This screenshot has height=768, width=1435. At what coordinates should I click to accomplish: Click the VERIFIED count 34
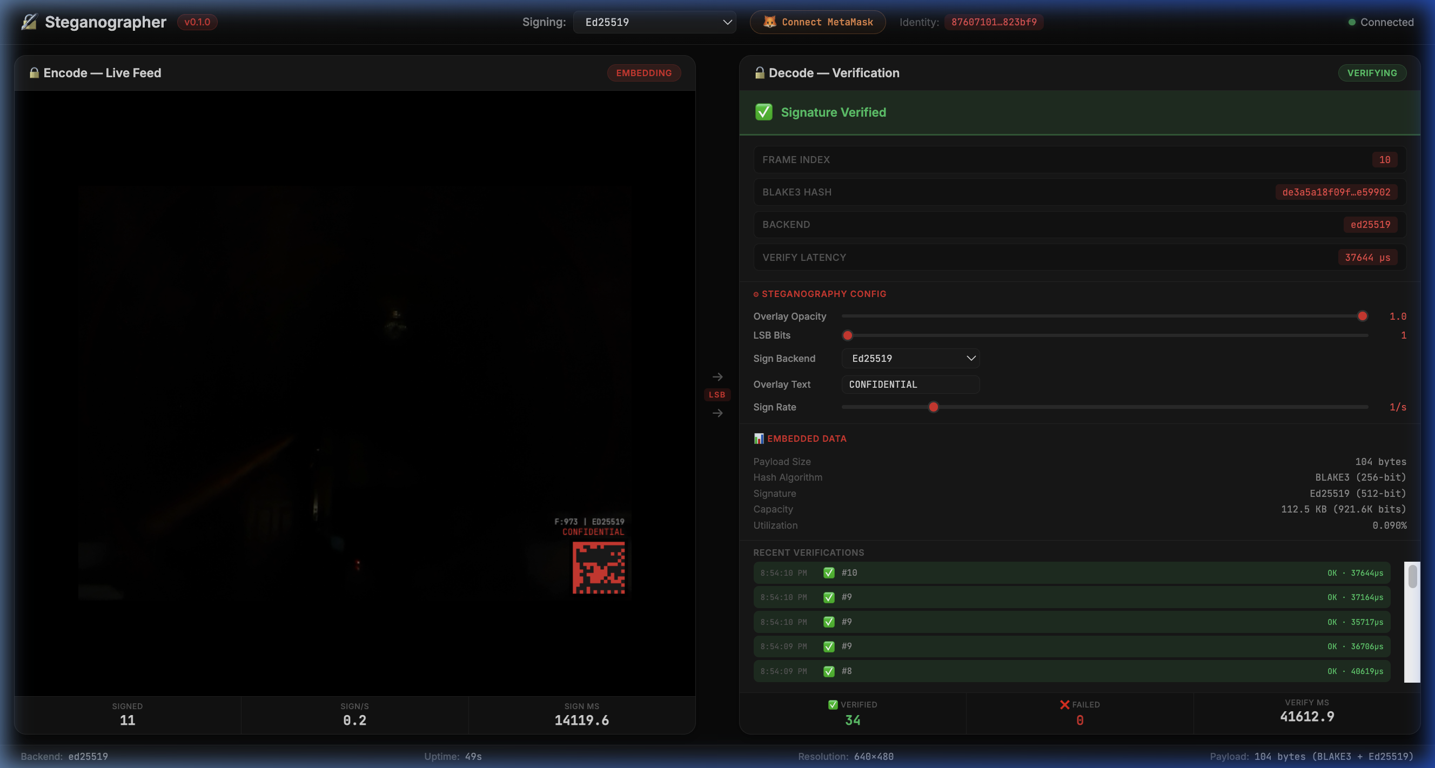(853, 720)
